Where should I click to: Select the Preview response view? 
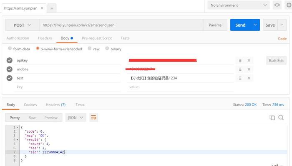coord(51,118)
